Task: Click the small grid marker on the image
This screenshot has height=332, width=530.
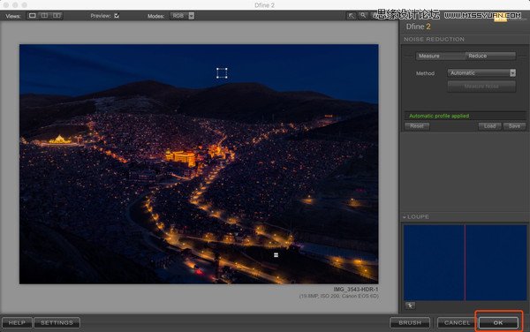Action: tap(276, 255)
